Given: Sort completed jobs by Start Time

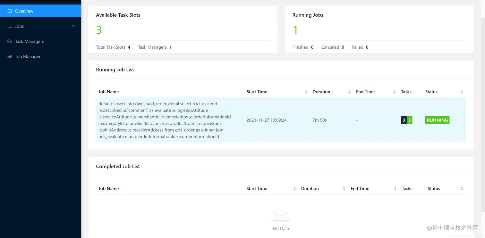Looking at the screenshot, I should tap(294, 189).
